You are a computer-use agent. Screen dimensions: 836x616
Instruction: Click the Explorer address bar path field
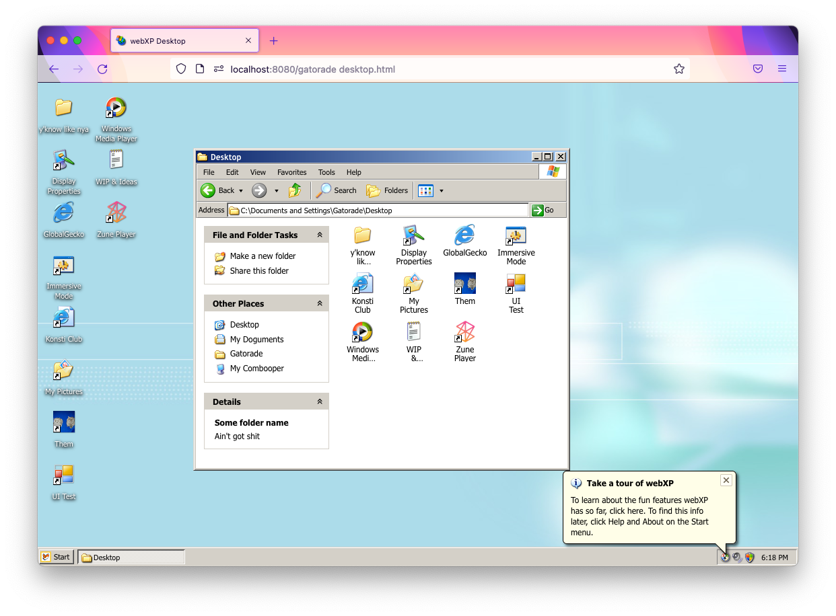(377, 210)
